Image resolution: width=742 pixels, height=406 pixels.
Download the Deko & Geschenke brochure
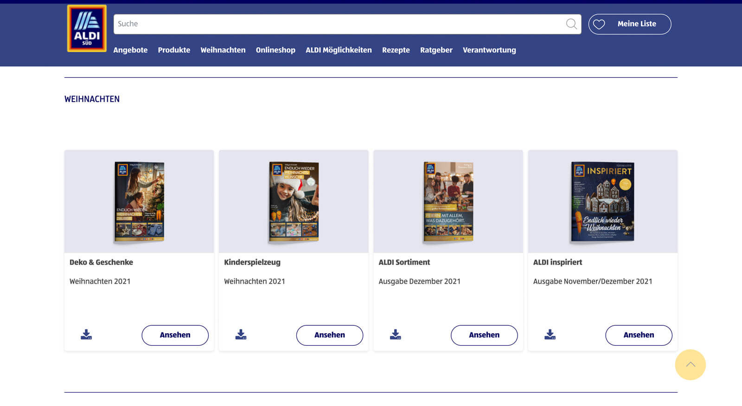pyautogui.click(x=86, y=335)
